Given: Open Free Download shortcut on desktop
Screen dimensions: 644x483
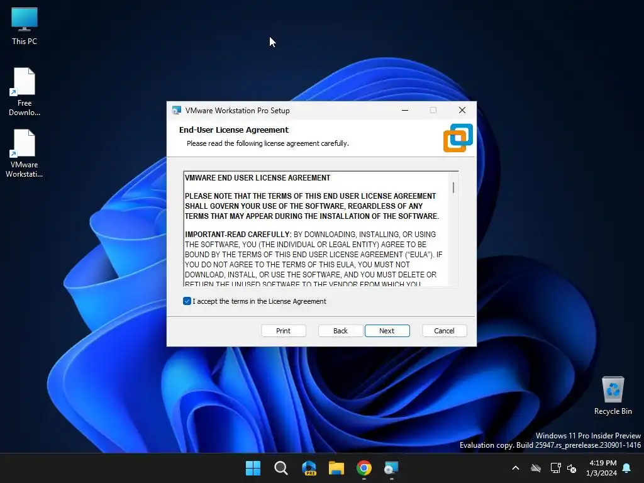Looking at the screenshot, I should pyautogui.click(x=25, y=92).
